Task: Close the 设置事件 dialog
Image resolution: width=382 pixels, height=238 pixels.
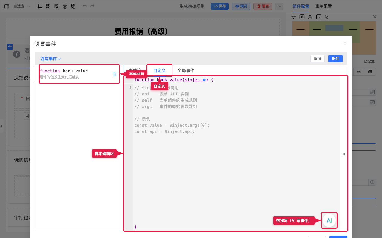Action: tap(345, 43)
